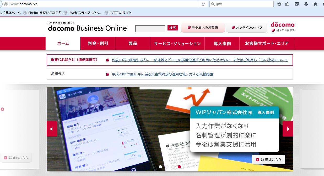This screenshot has height=176, width=324.
Task: Go to the Firefox home page icon
Action: [316, 4]
